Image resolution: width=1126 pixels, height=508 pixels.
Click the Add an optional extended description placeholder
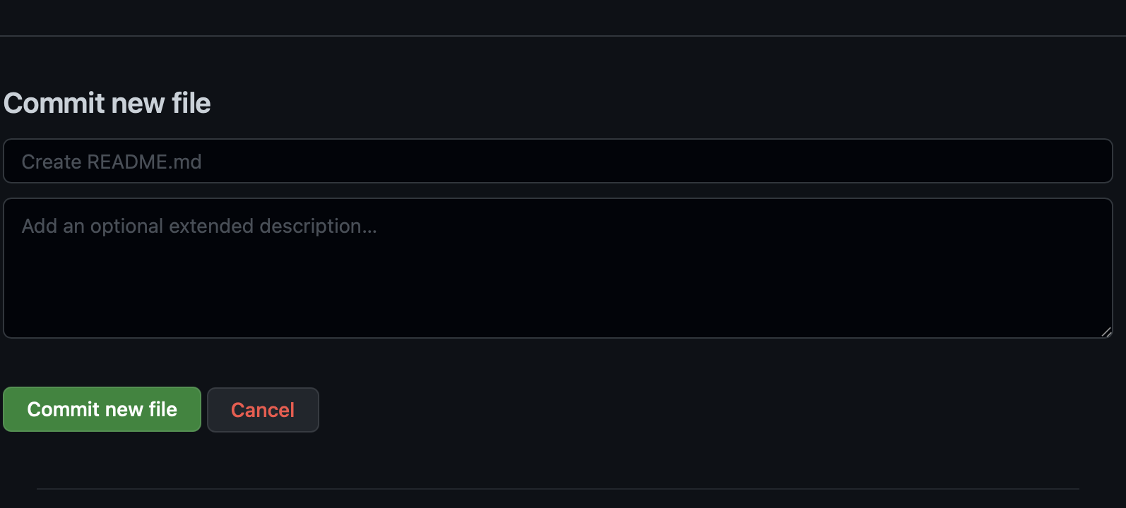[199, 226]
